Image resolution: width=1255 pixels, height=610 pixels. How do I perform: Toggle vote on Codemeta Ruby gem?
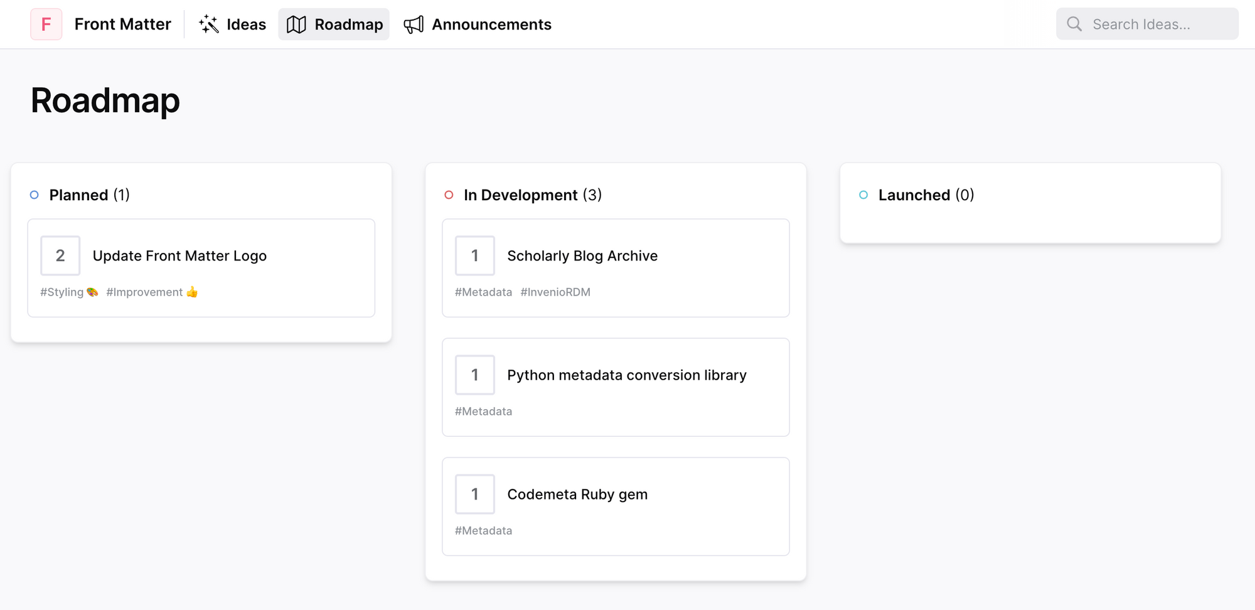pyautogui.click(x=475, y=494)
